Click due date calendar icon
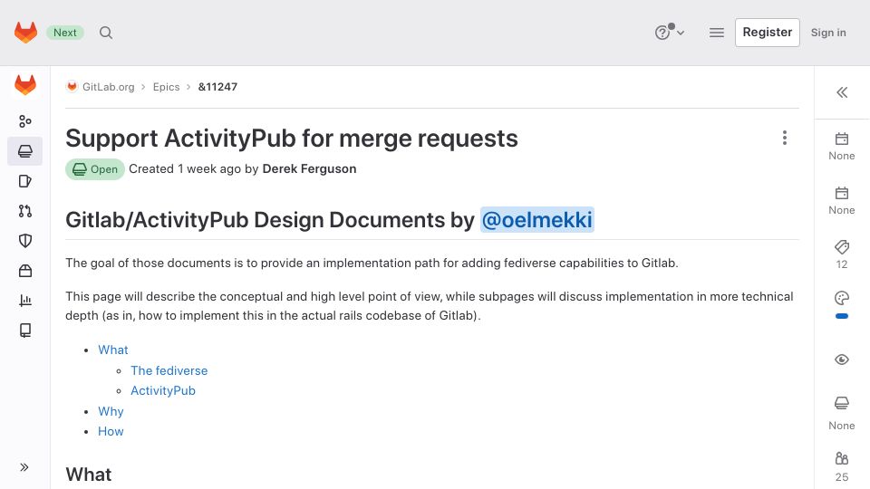This screenshot has width=870, height=489. click(842, 193)
